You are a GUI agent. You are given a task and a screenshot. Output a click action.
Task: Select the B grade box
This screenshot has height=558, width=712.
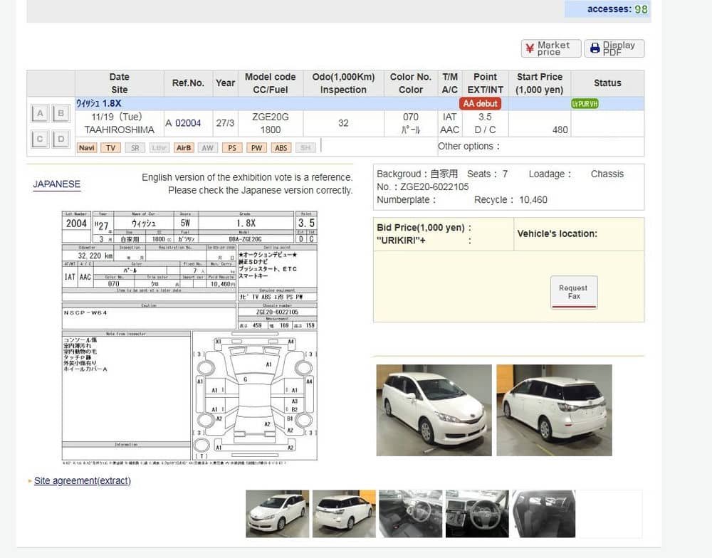[61, 114]
